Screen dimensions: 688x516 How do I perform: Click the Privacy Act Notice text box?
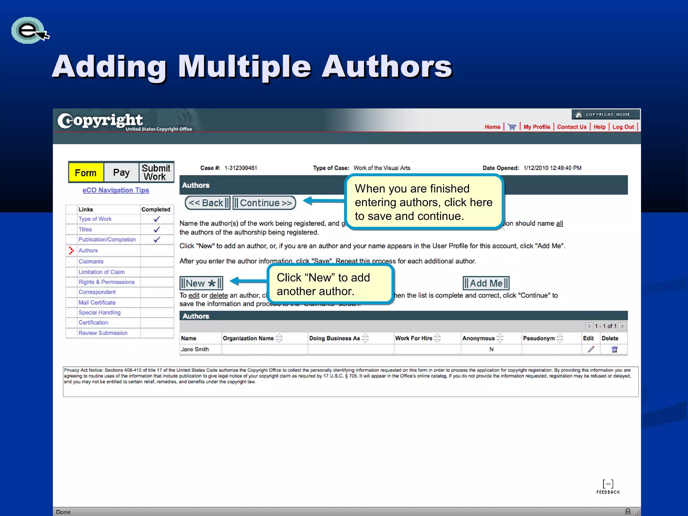tap(351, 382)
